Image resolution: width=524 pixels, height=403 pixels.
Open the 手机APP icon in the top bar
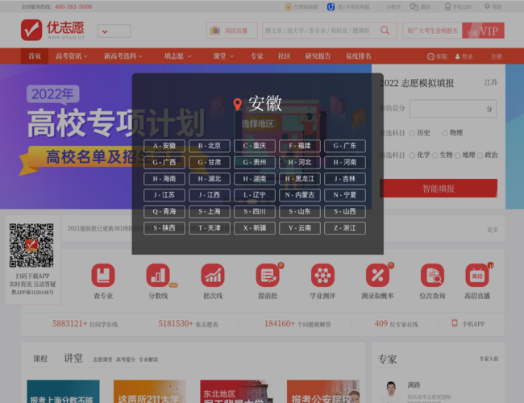tap(447, 6)
